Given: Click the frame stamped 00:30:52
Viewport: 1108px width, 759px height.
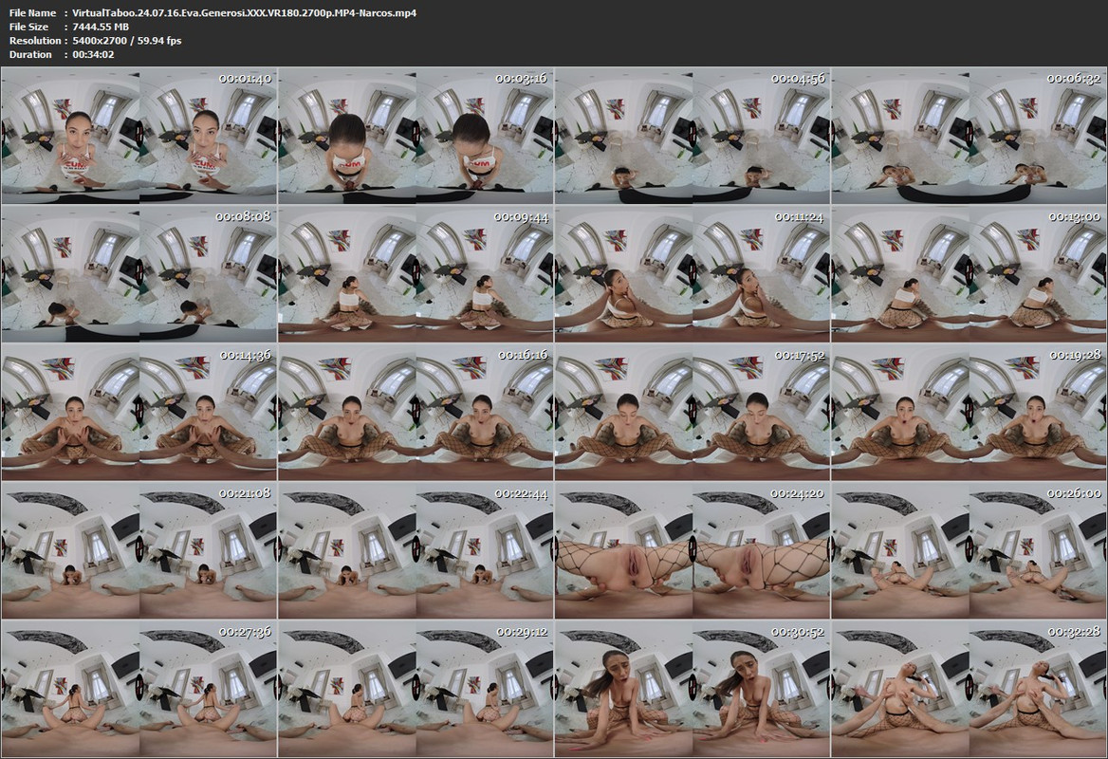Looking at the screenshot, I should (692, 689).
